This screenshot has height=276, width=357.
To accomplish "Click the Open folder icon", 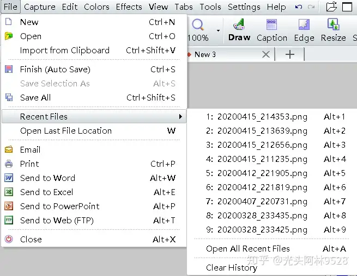I will [9, 36].
